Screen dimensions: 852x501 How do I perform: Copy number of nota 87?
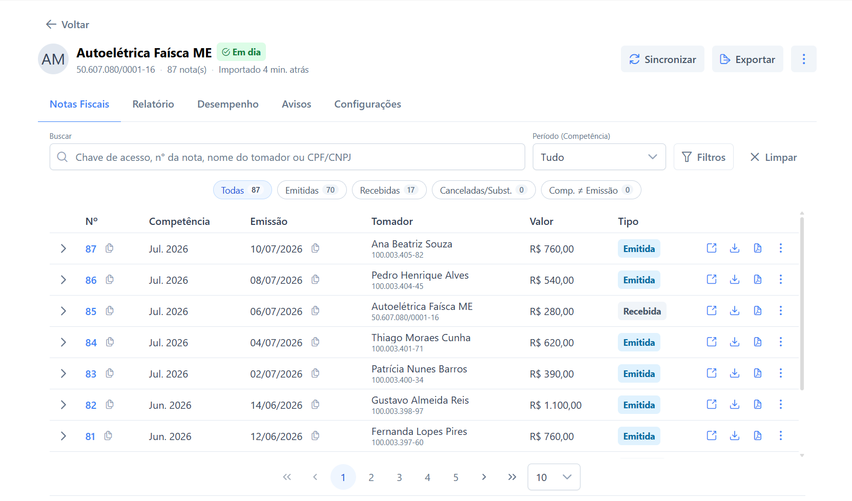(110, 248)
